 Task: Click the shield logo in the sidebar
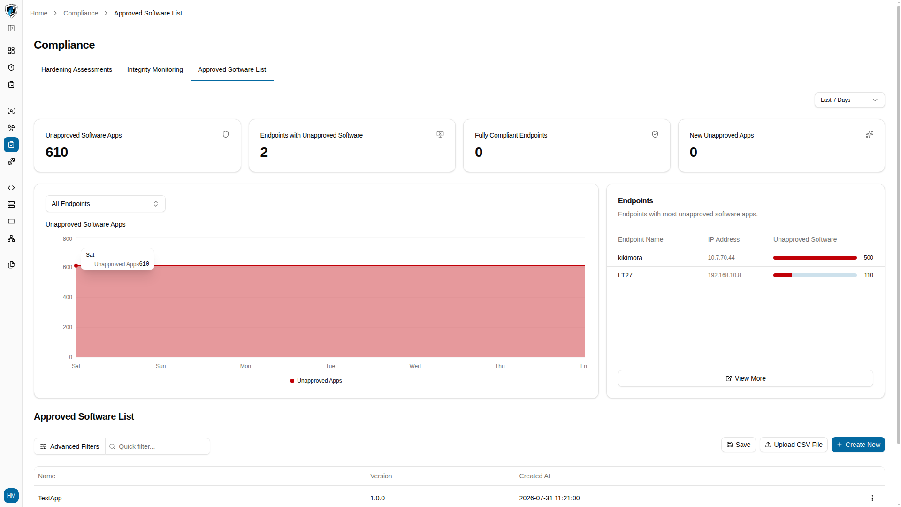11,10
